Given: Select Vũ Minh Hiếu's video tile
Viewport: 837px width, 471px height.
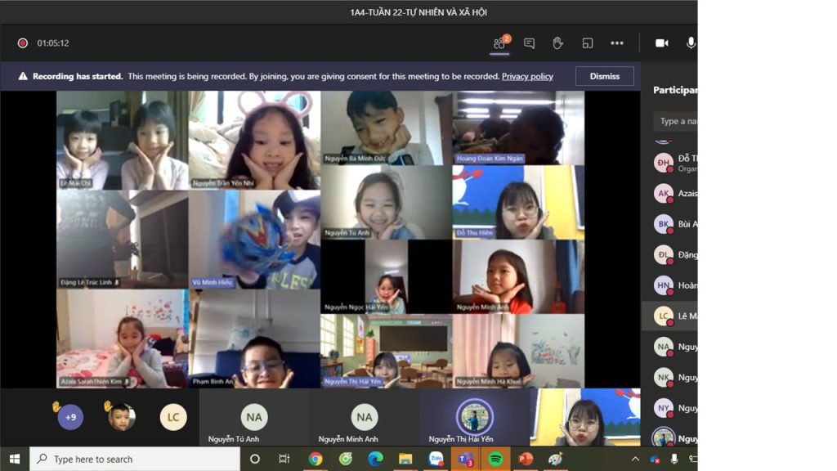Looking at the screenshot, I should (x=254, y=239).
